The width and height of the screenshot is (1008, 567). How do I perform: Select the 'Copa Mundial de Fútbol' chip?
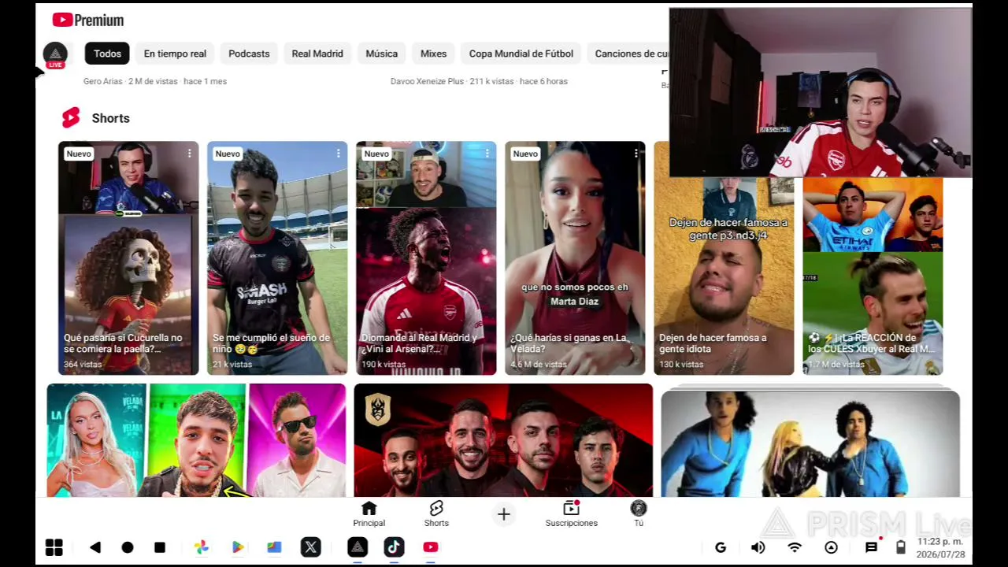[x=521, y=54]
